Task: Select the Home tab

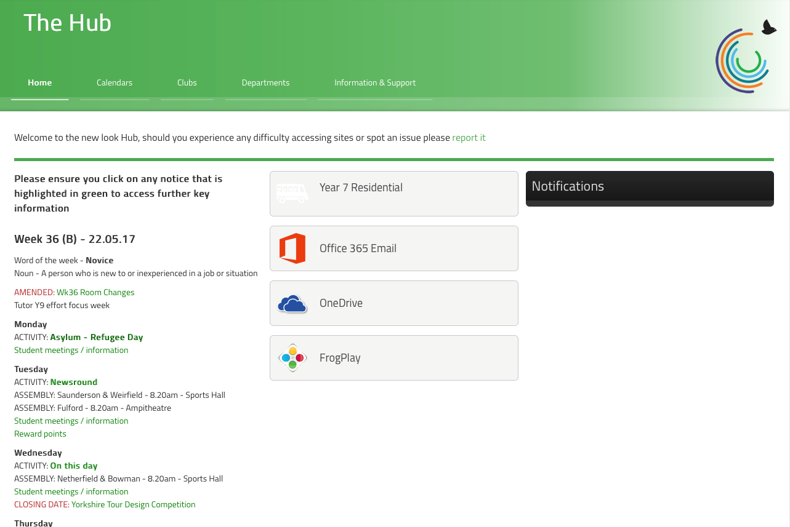Action: click(40, 83)
